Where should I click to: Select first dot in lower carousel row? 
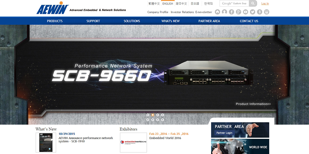pos(148,120)
